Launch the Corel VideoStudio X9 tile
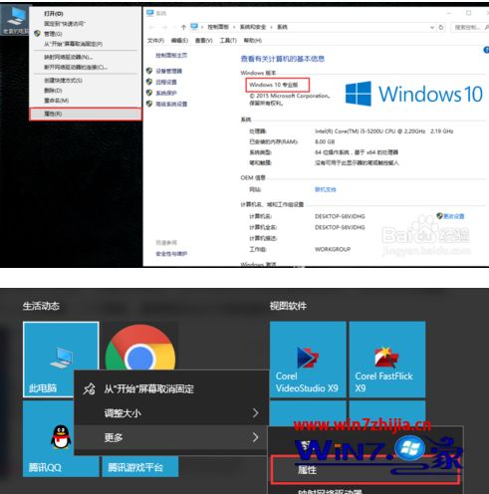The width and height of the screenshot is (489, 494). point(308,360)
